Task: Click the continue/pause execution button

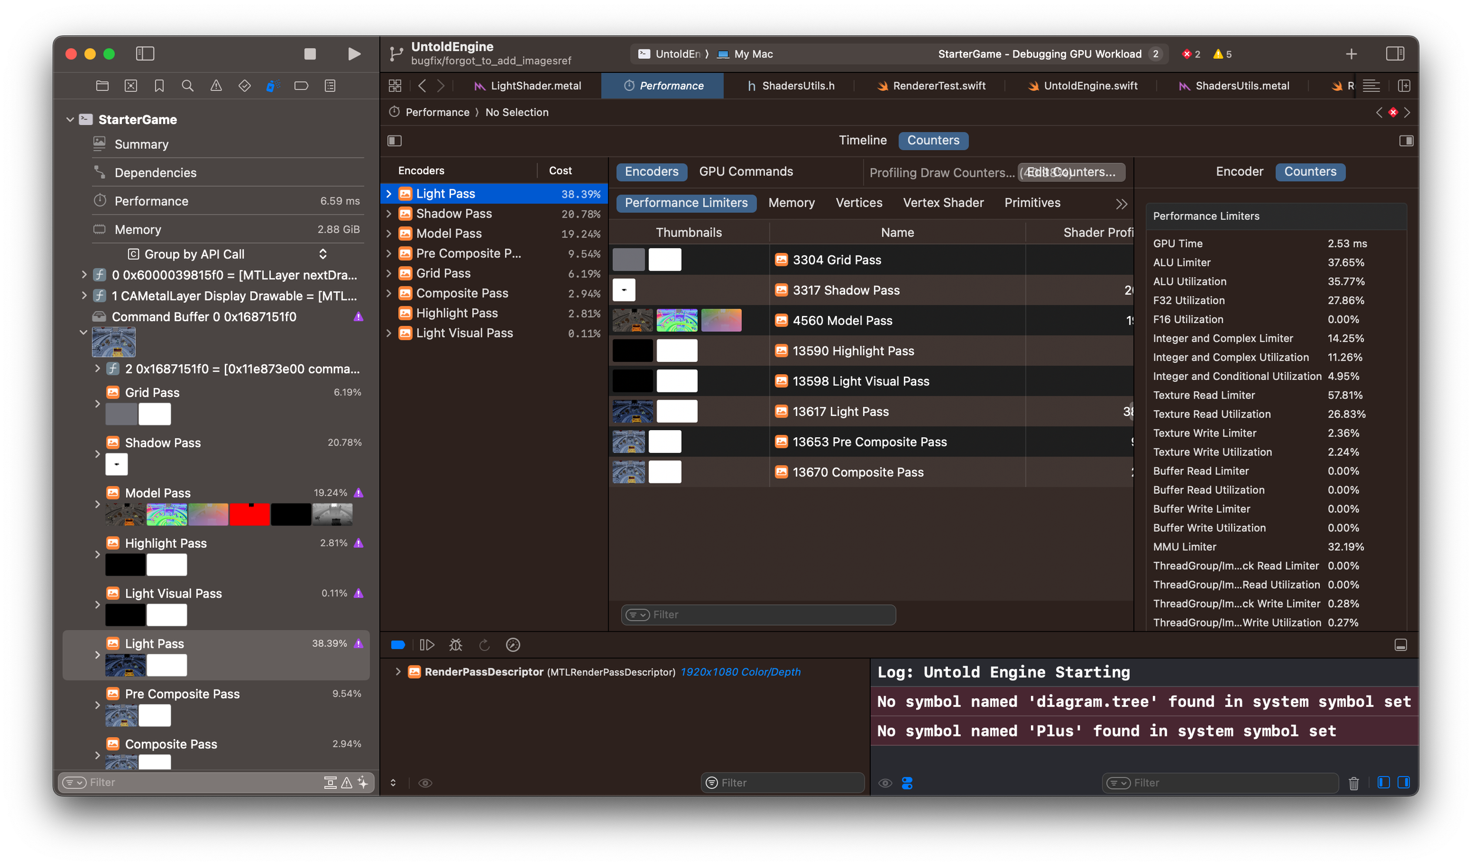Action: [427, 645]
